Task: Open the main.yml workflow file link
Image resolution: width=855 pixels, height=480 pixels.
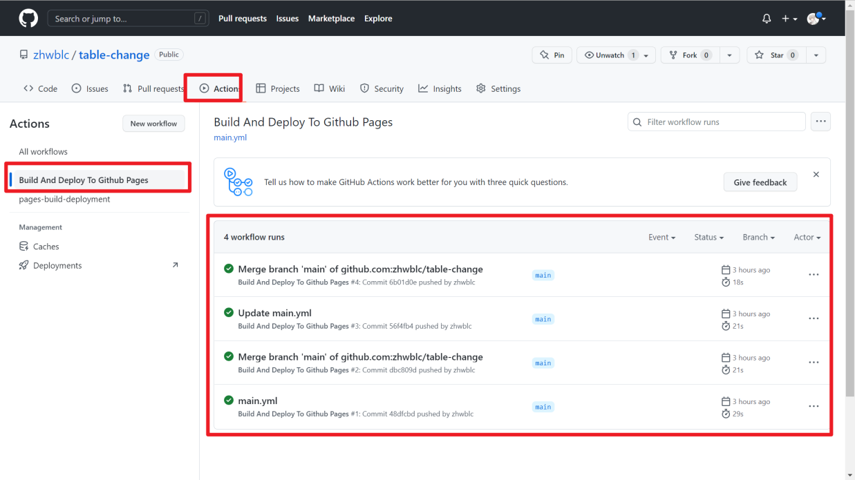Action: click(x=230, y=137)
